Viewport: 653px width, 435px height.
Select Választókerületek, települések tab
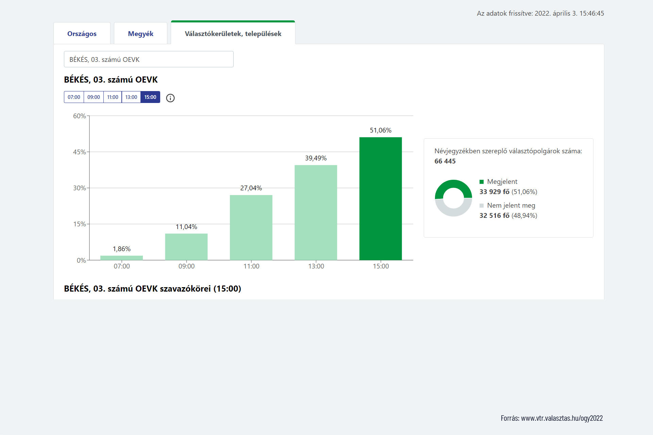pyautogui.click(x=233, y=34)
